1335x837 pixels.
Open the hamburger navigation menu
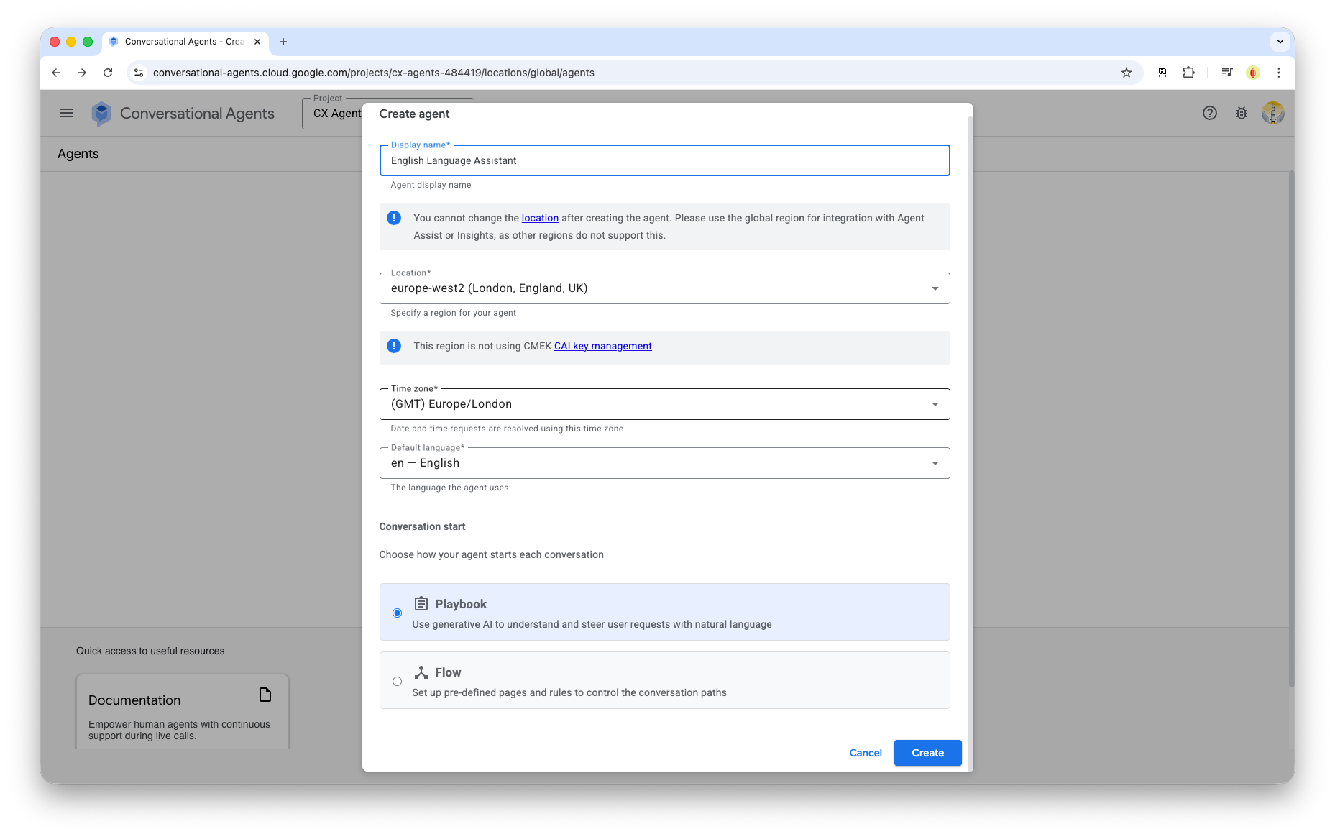pos(66,113)
